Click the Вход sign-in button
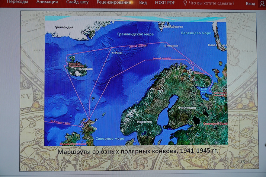Image resolution: width=266 pixels, height=177 pixels. click(x=250, y=4)
